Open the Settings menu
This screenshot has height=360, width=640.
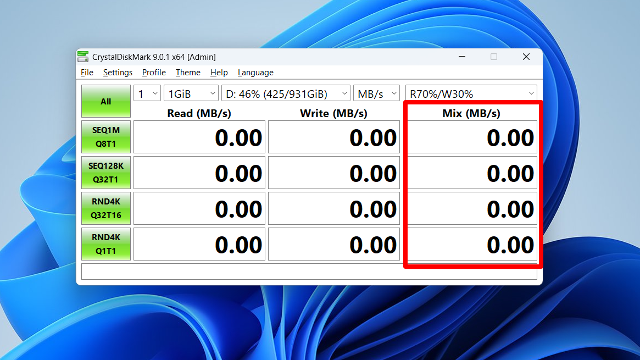[x=118, y=73]
